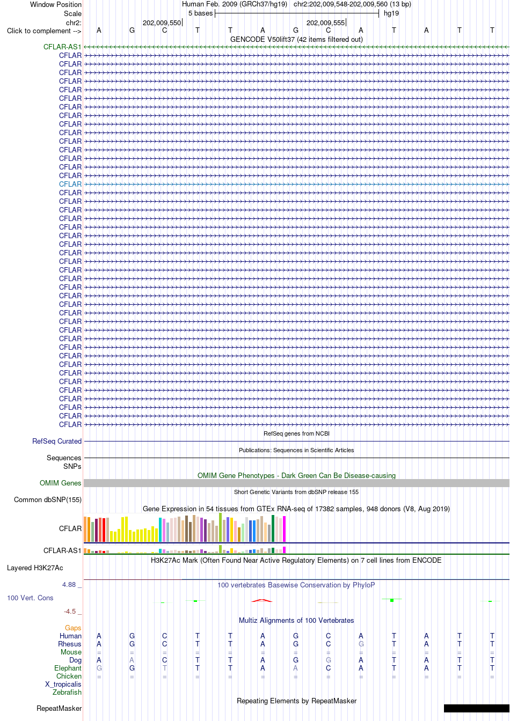Click the CFLAR GTEx expression bar chart
Screen dimensions: 510x721
pos(185,528)
